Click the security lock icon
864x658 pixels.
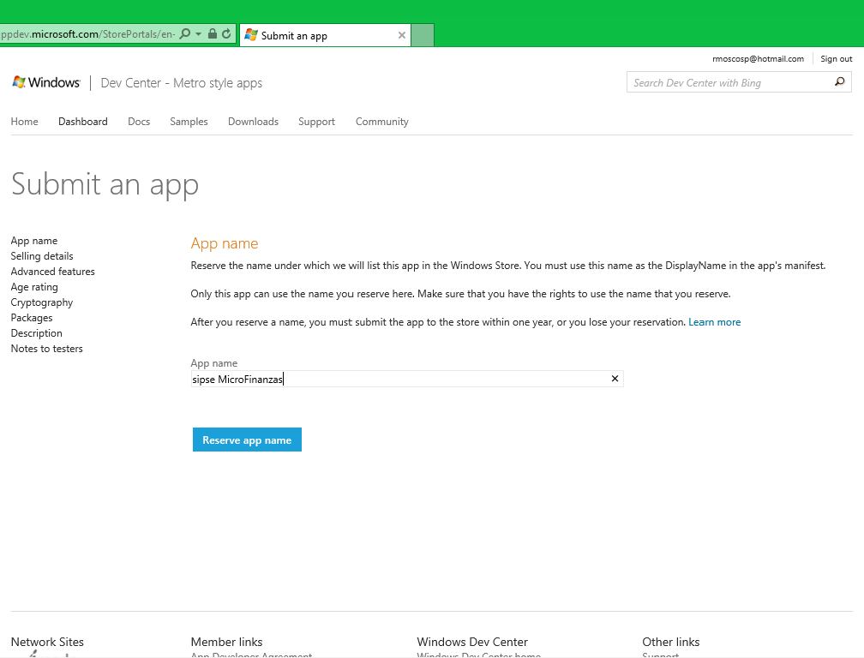(x=213, y=34)
